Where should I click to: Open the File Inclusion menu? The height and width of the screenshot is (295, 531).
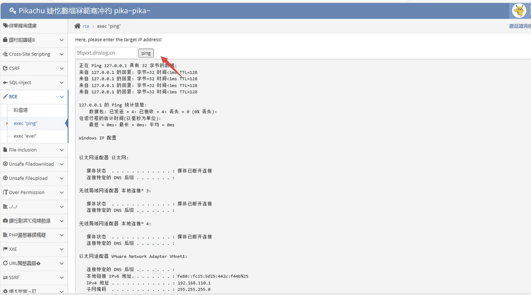click(34, 150)
